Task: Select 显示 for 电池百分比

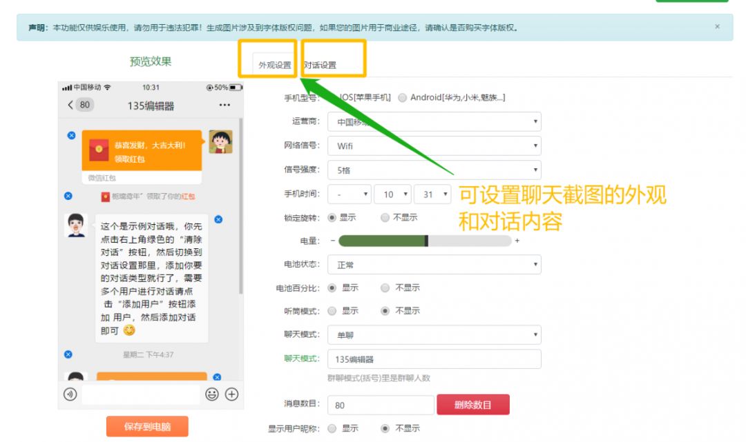Action: (332, 288)
